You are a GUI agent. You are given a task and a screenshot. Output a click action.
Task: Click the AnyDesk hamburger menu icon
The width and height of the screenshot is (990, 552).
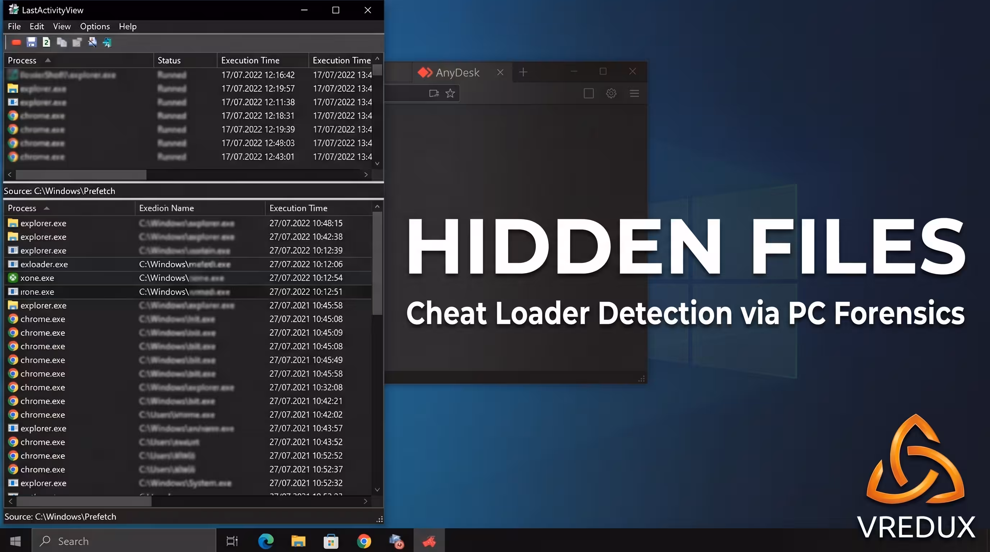pos(635,93)
